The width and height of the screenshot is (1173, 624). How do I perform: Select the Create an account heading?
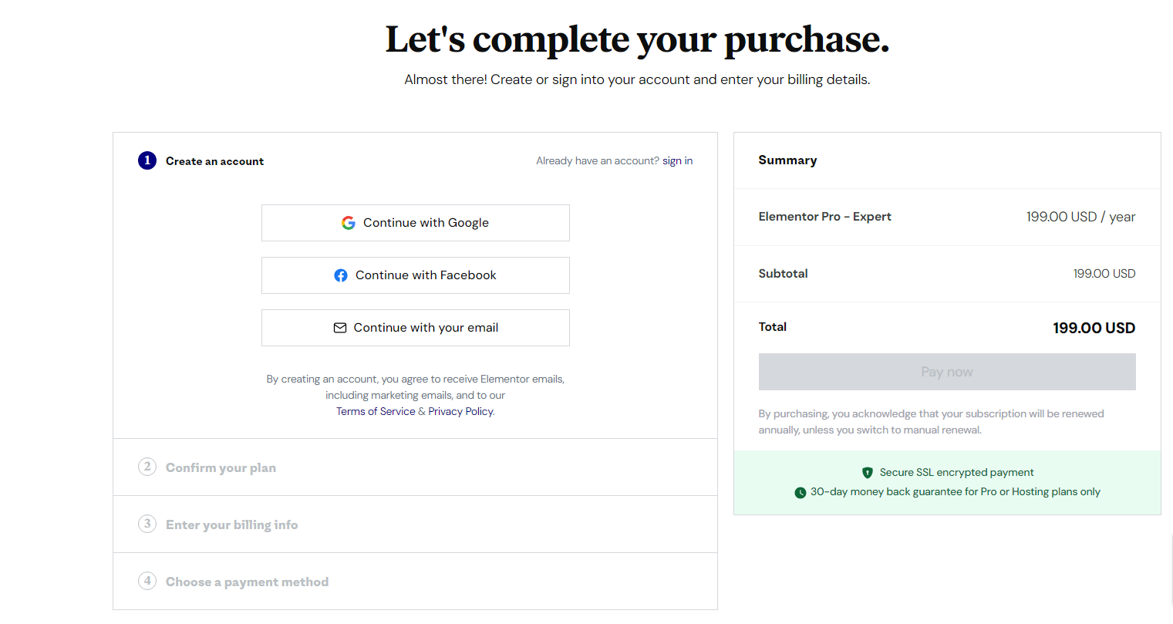(x=214, y=161)
